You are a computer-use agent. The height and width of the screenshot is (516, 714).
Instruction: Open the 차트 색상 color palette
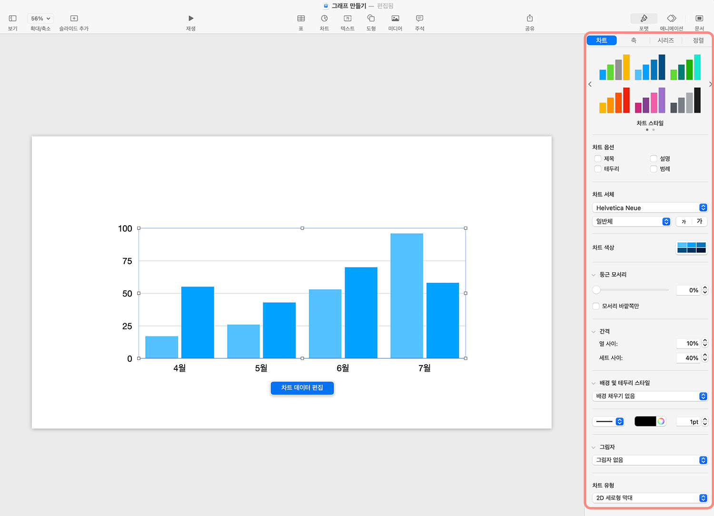coord(692,248)
